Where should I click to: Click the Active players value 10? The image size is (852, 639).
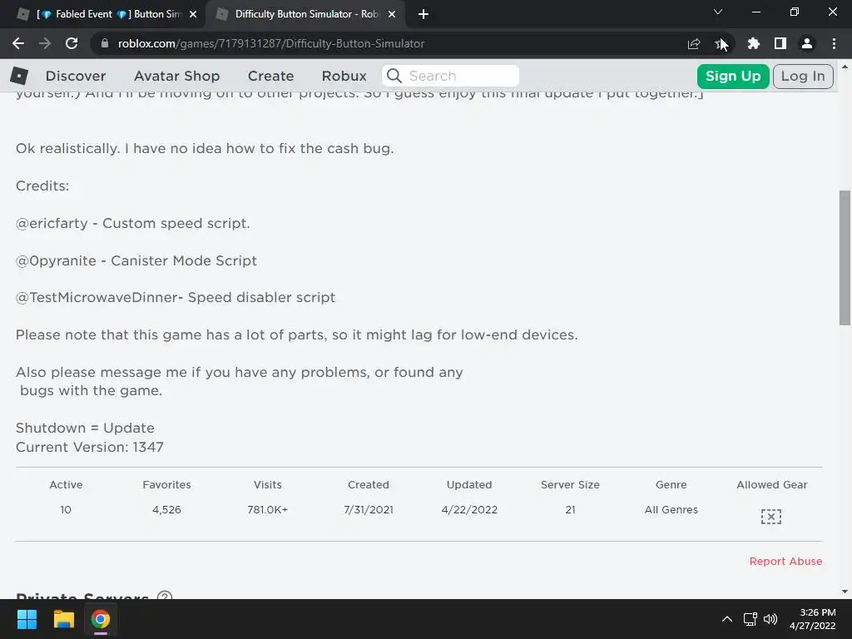[x=66, y=510]
